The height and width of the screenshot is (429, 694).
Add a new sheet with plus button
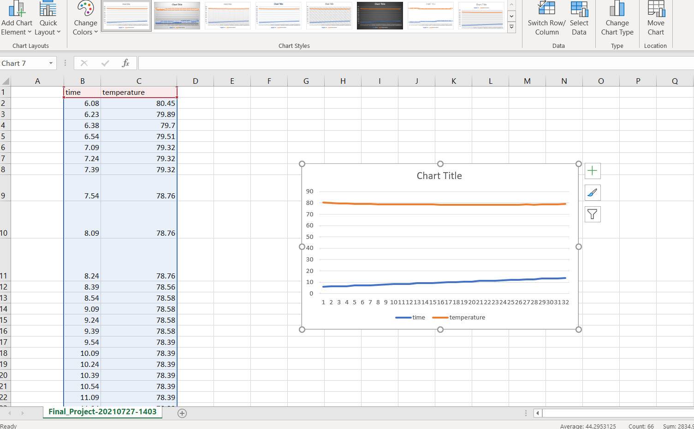click(x=182, y=413)
